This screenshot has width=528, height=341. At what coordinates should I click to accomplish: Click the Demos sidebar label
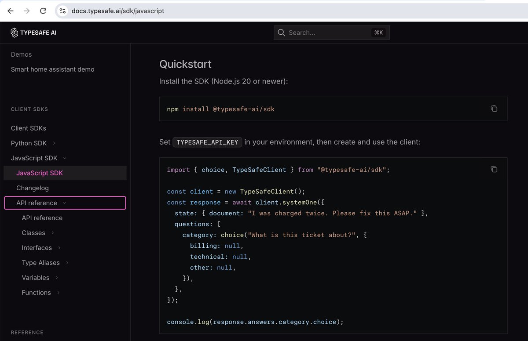click(x=21, y=54)
